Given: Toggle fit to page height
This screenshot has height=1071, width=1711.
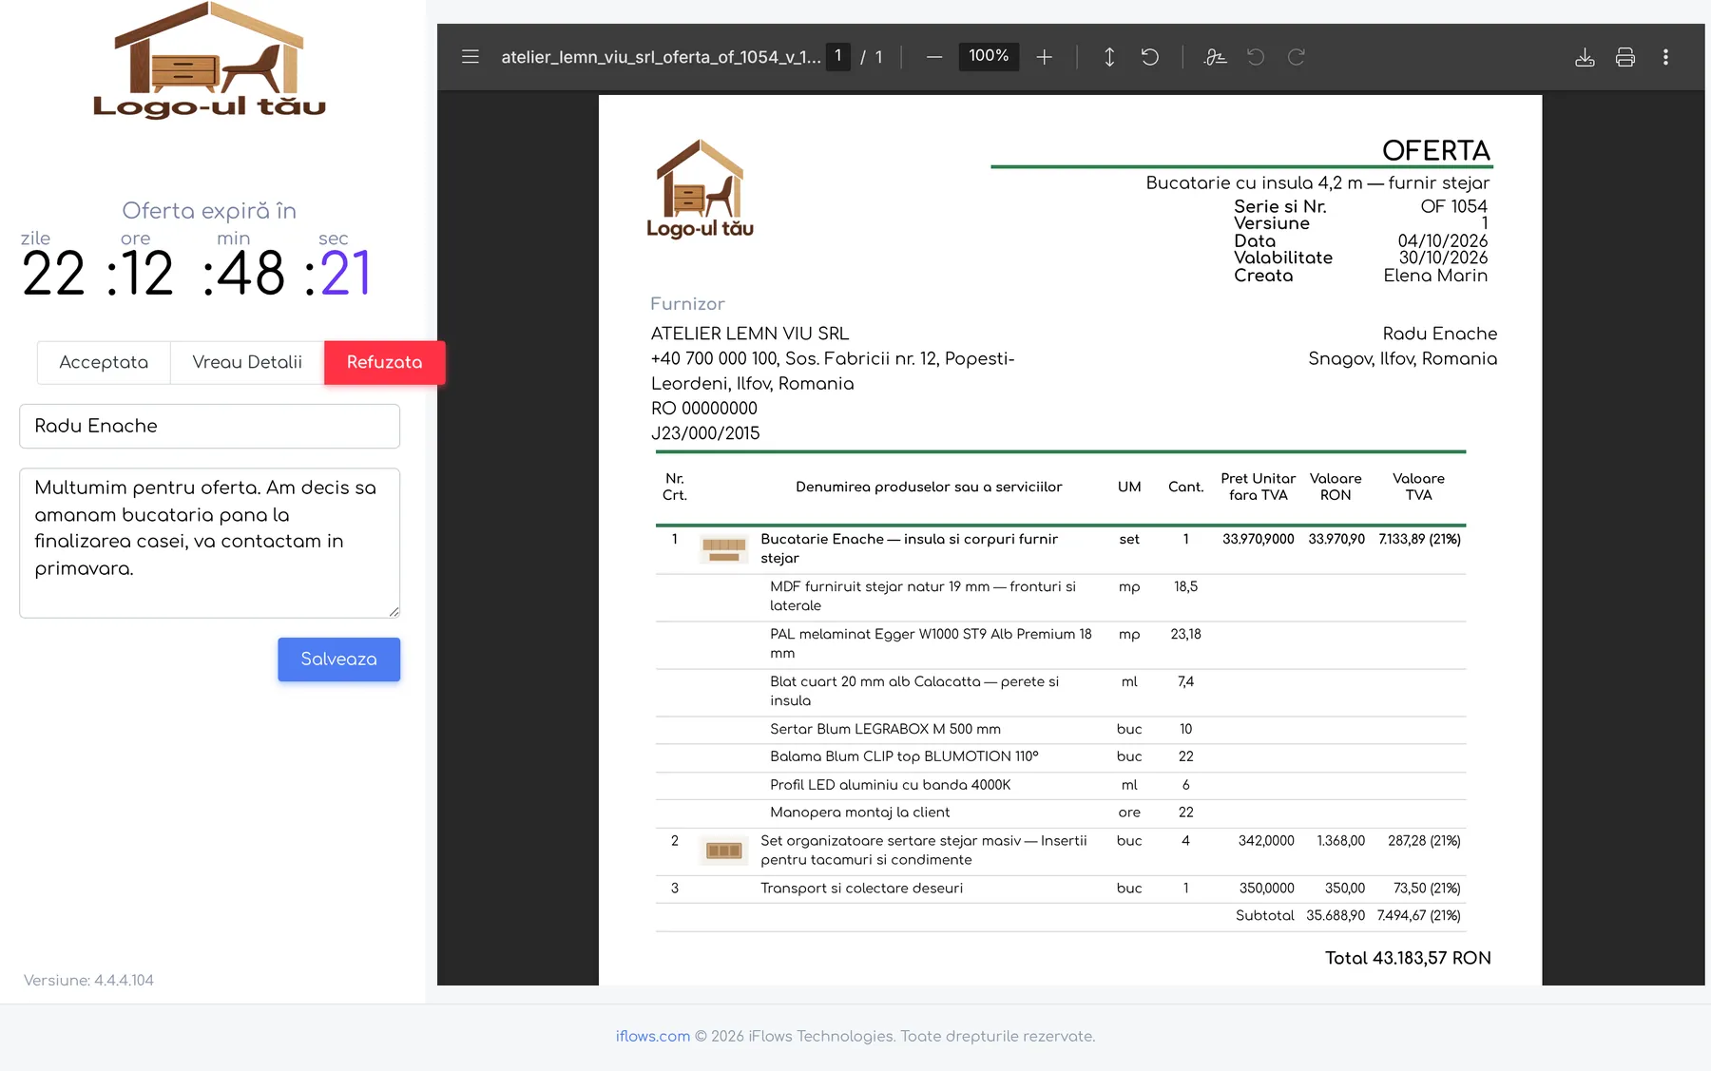Looking at the screenshot, I should tap(1109, 57).
